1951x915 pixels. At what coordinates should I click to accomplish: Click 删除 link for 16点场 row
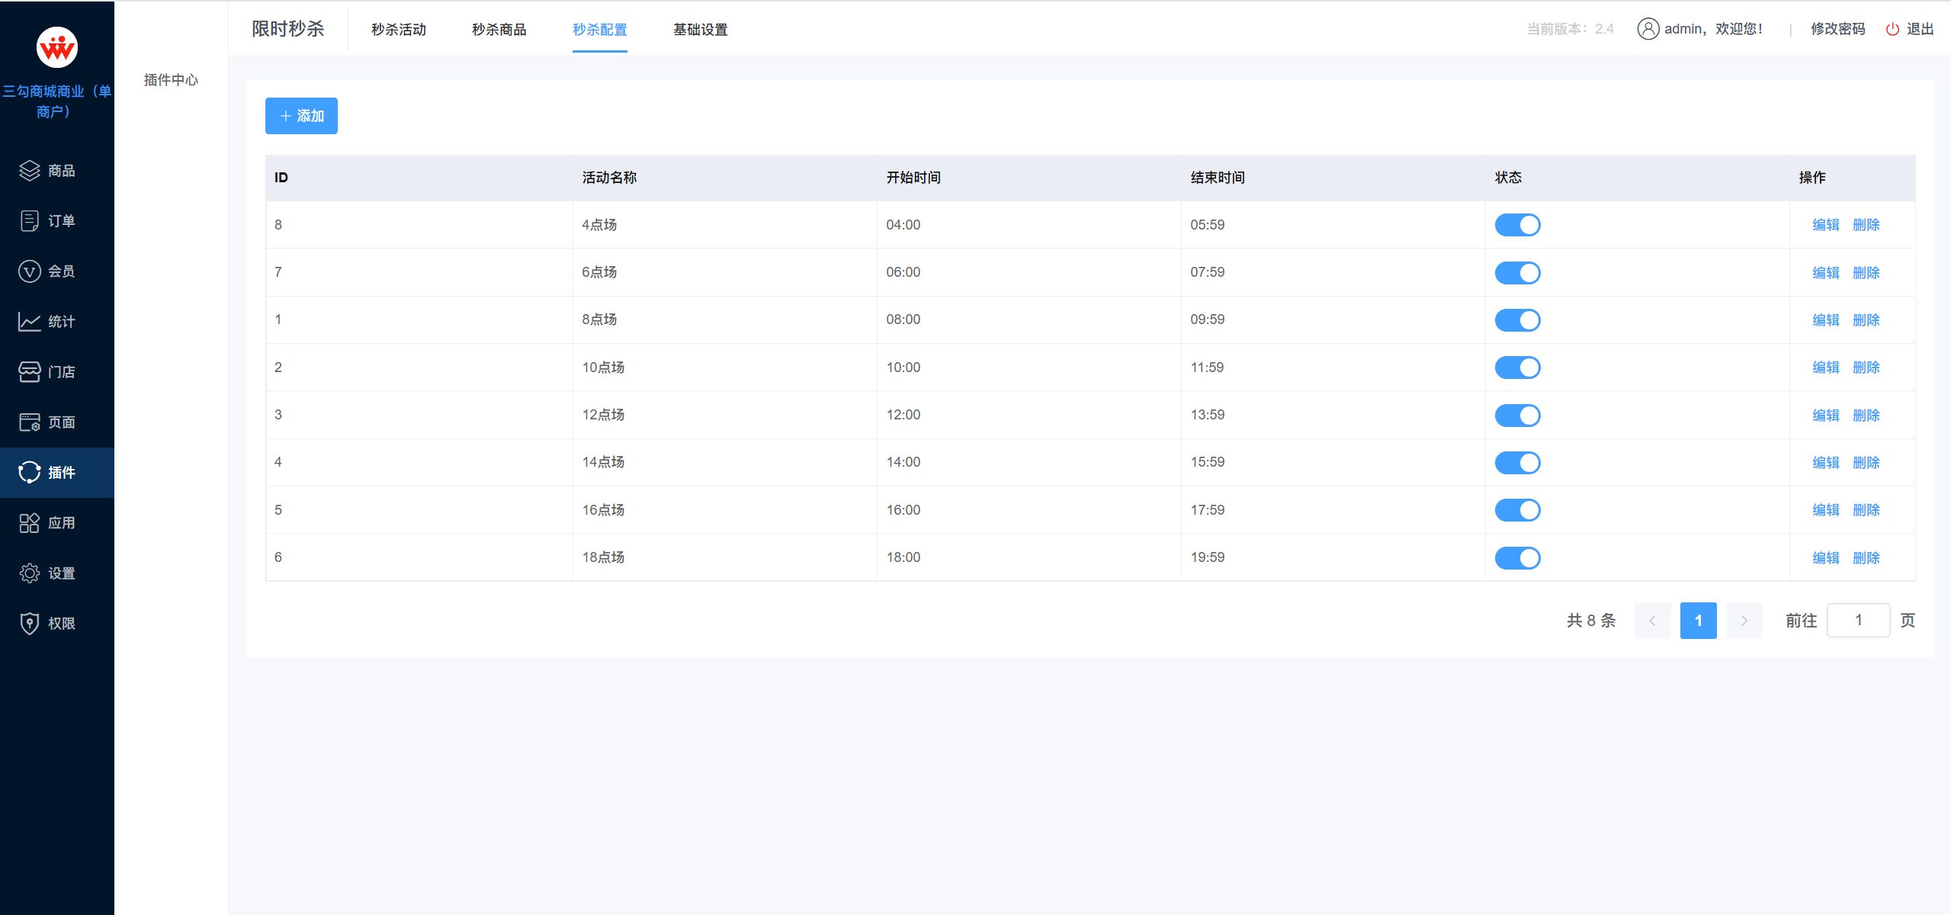(1866, 510)
